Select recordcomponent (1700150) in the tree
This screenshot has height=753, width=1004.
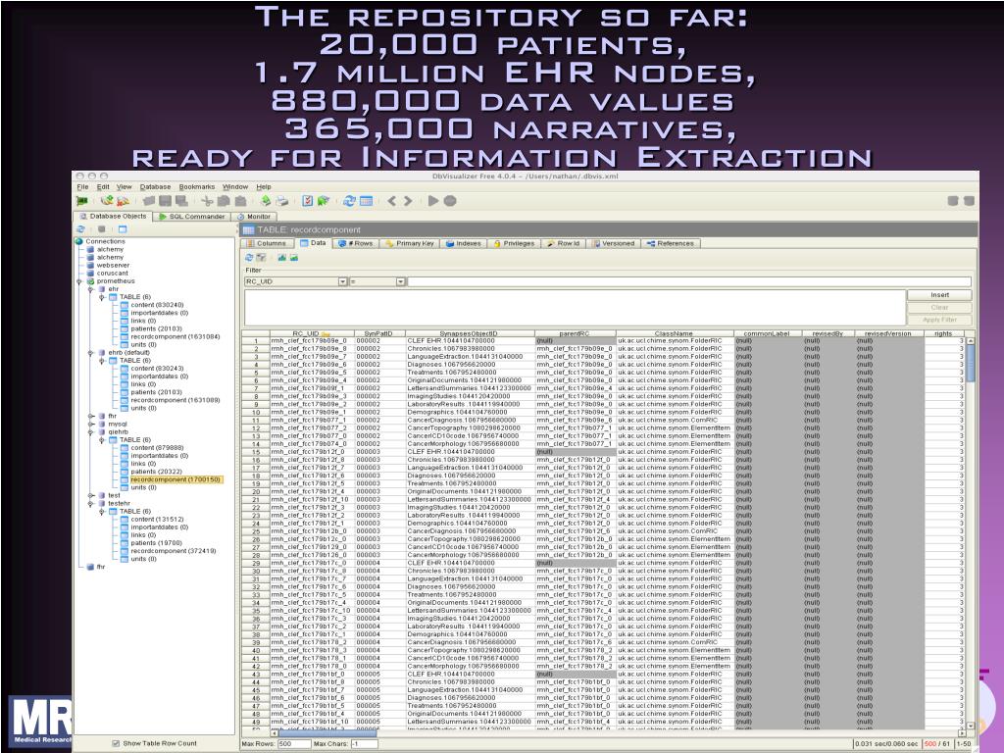[x=175, y=479]
